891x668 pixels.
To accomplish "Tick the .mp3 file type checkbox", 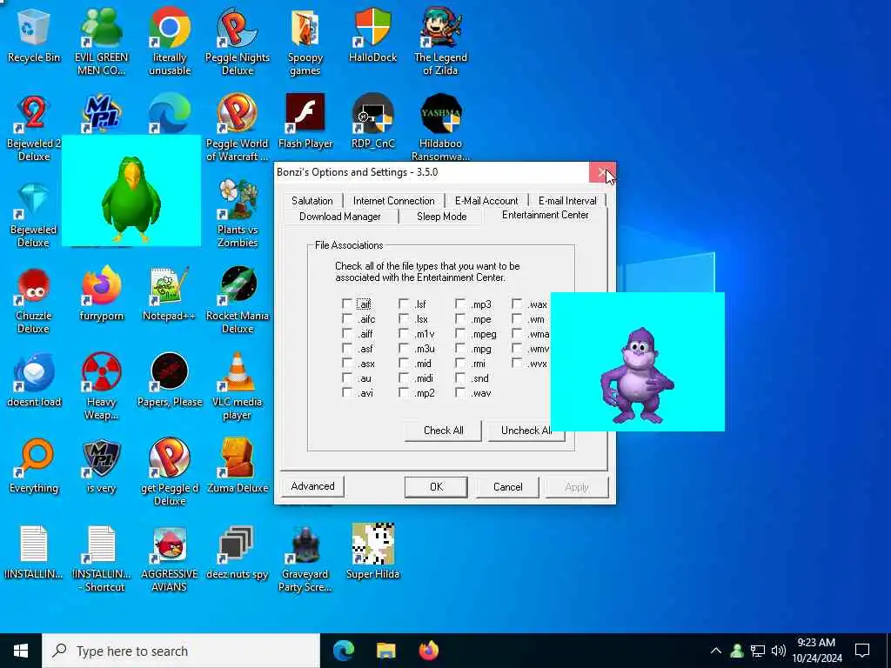I will coord(460,304).
